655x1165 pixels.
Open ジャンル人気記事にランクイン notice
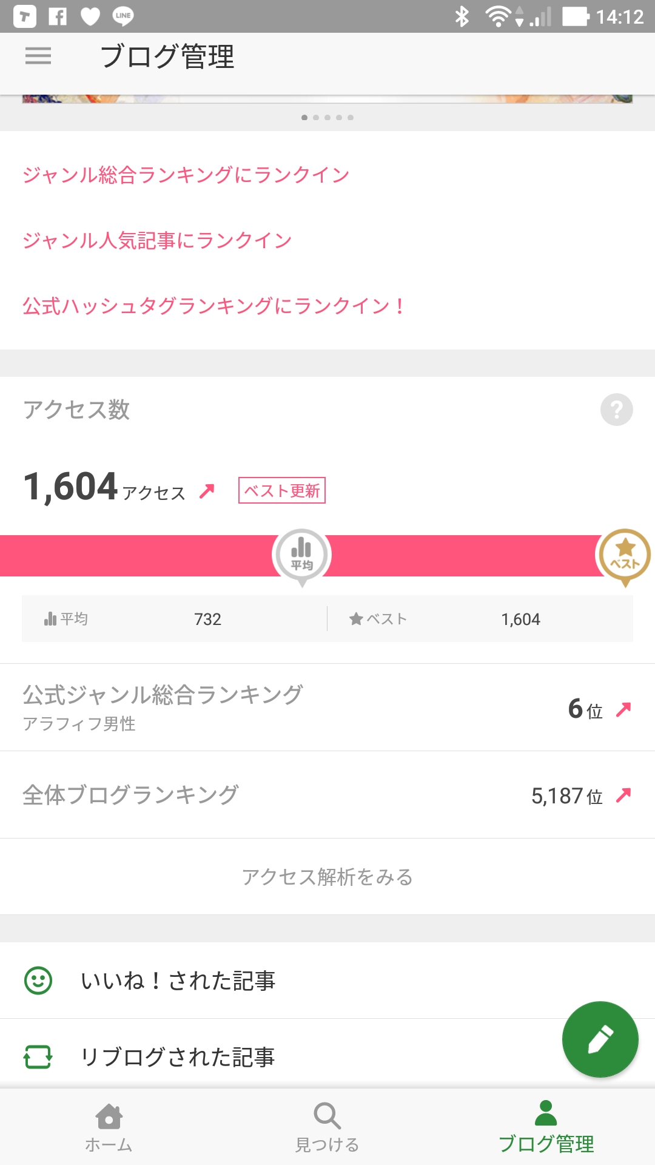click(158, 240)
